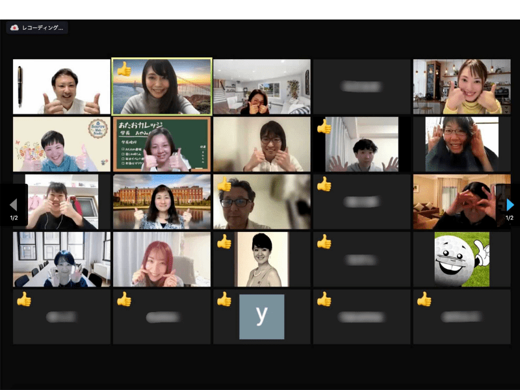
Task: Select the conference room background video tile
Action: click(62, 259)
